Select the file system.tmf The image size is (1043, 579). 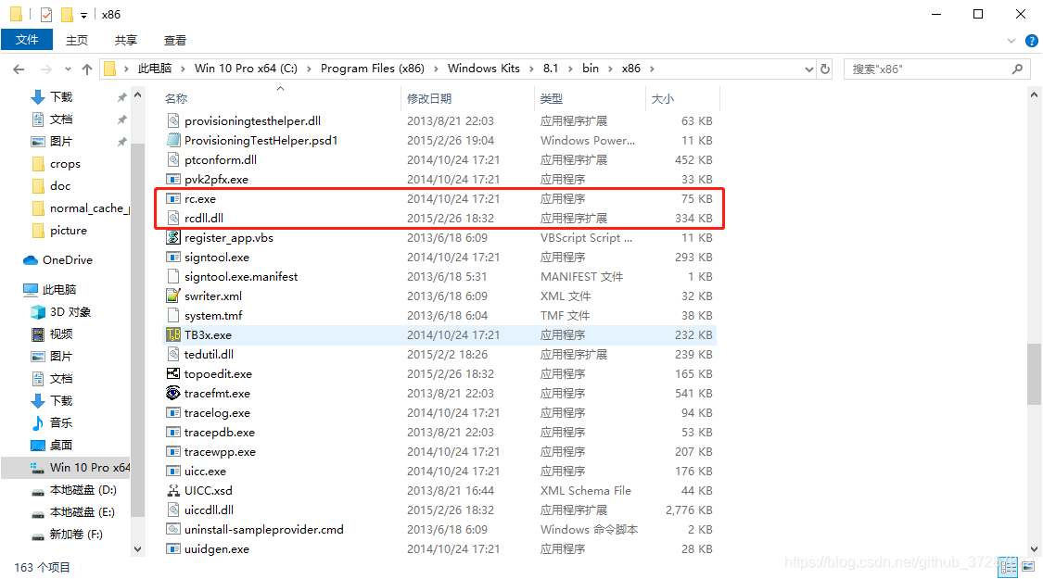(x=213, y=316)
